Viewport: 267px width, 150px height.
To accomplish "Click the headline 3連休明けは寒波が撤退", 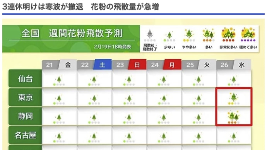I will [x=43, y=7].
